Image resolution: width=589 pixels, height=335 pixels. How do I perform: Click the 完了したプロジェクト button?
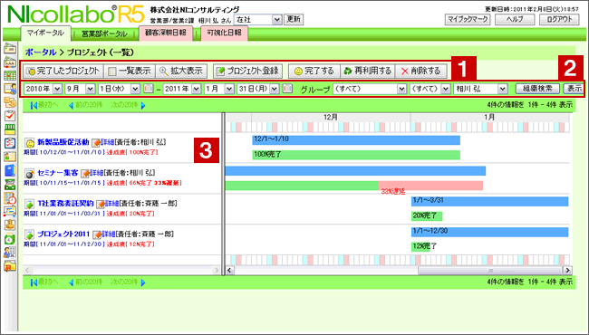click(x=63, y=71)
